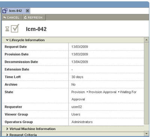
Task: Select the Administrators value
Action: click(x=82, y=122)
